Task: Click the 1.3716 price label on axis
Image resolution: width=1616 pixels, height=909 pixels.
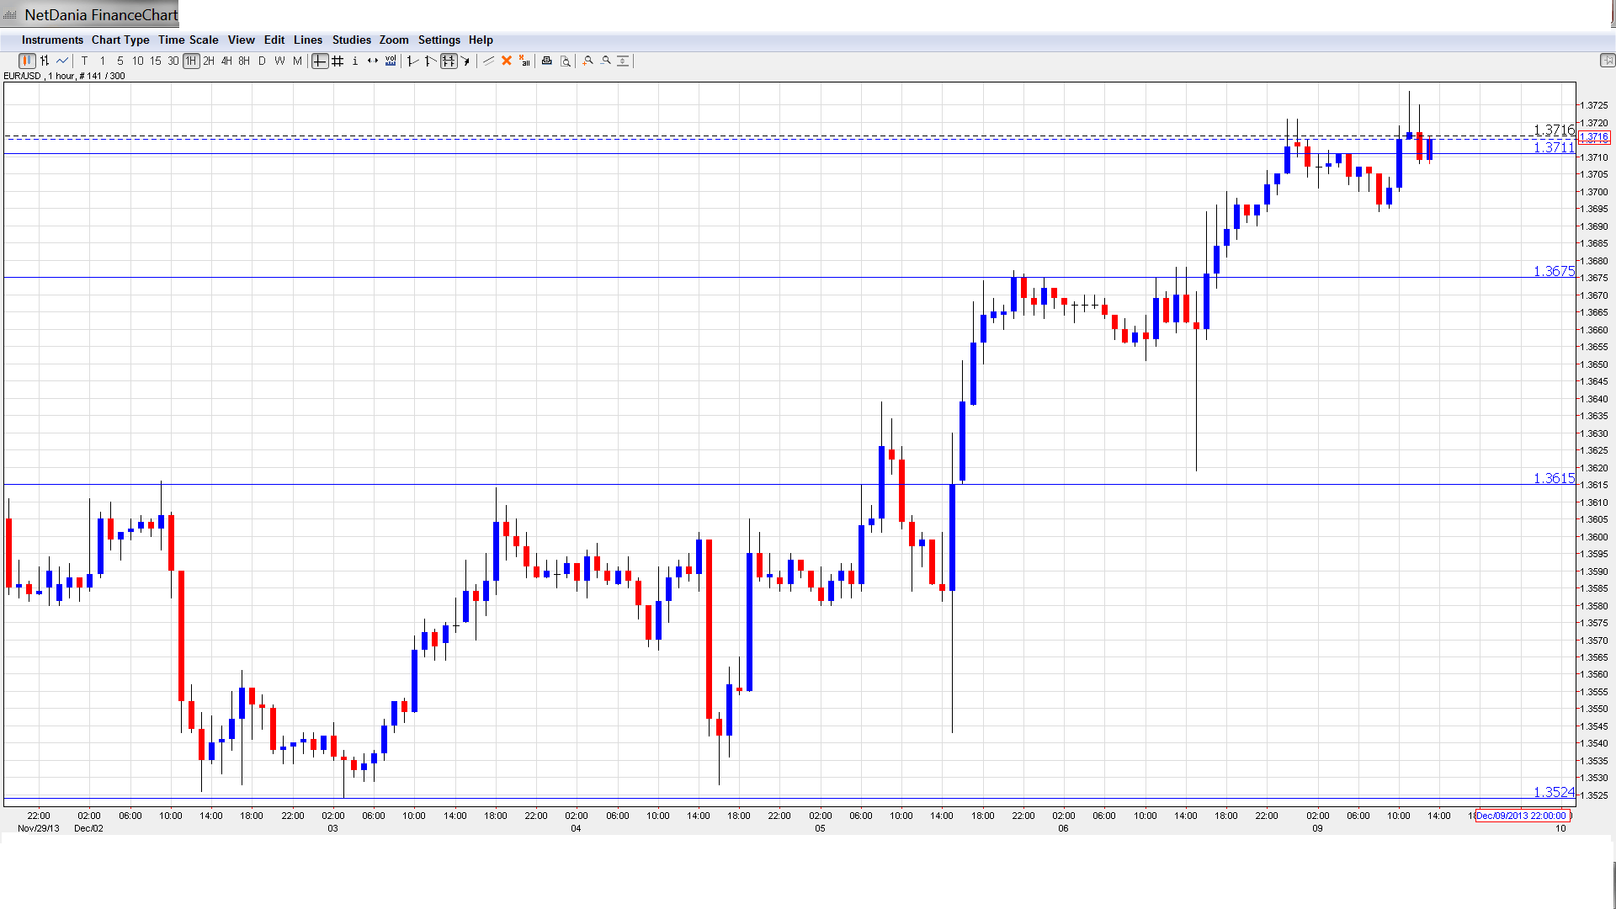Action: click(x=1594, y=136)
